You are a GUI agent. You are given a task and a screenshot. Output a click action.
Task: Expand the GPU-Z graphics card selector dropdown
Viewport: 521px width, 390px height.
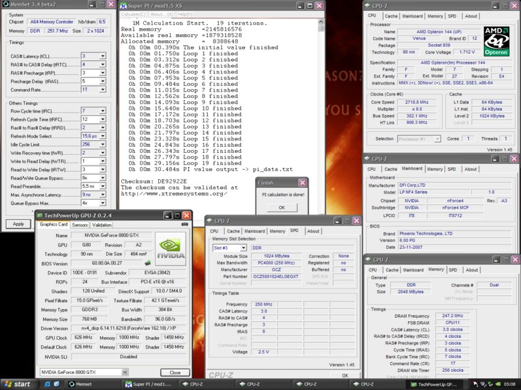(x=124, y=372)
